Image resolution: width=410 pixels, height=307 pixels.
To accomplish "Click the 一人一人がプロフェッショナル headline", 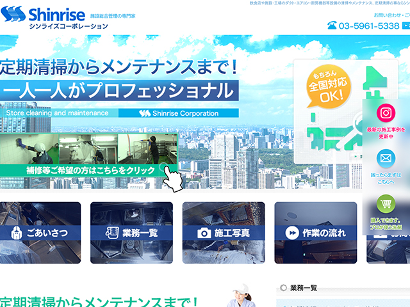I will tap(119, 90).
